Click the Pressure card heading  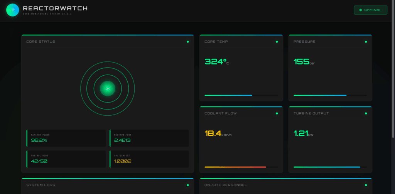pyautogui.click(x=304, y=41)
